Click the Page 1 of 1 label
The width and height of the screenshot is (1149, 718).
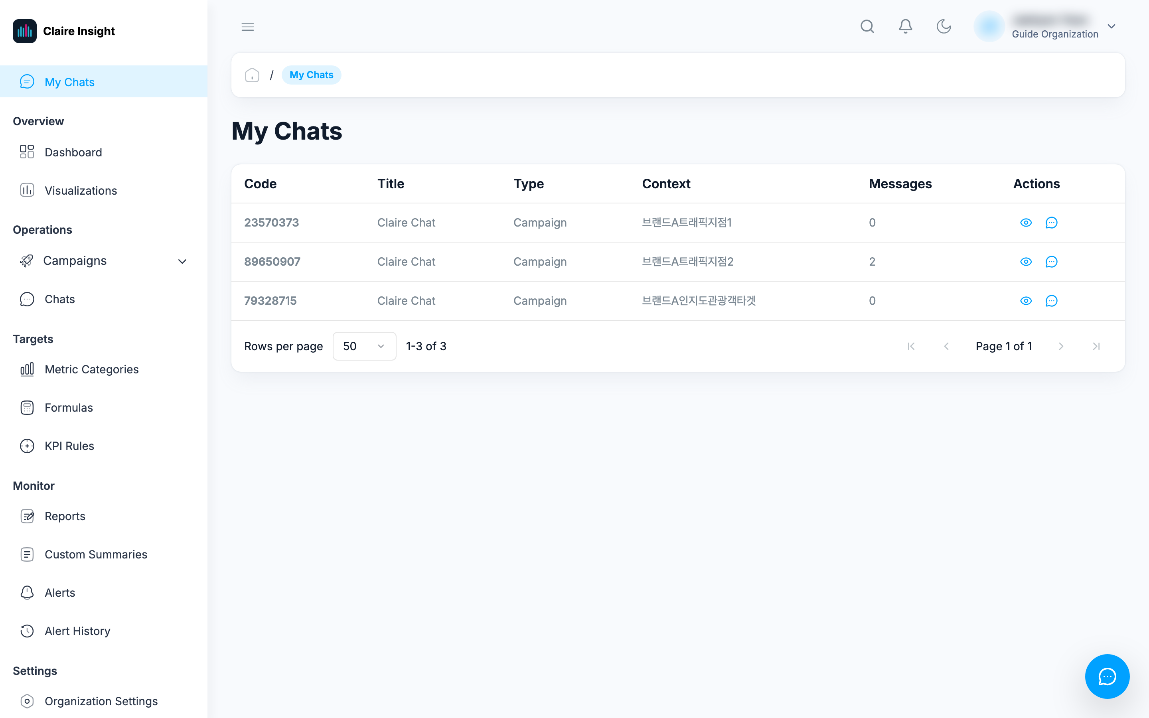[x=1004, y=346]
